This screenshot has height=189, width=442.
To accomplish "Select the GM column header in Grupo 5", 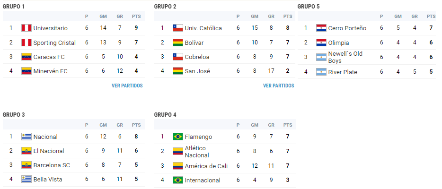I will [398, 17].
